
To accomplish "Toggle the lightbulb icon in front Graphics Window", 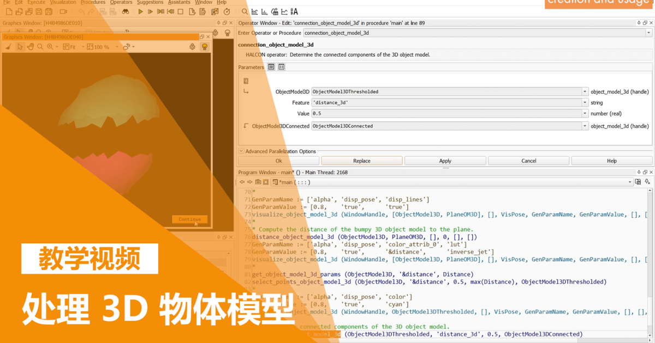I will coord(205,47).
